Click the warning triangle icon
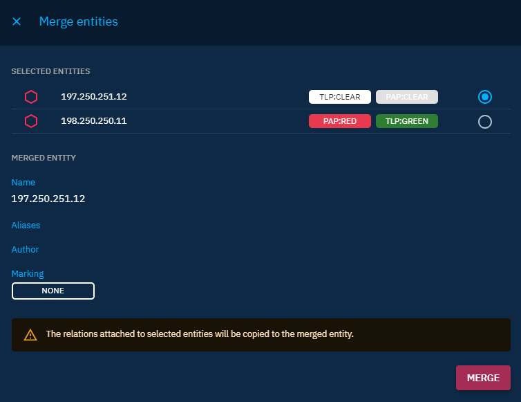Screen dimensions: 521x402 pos(30,335)
